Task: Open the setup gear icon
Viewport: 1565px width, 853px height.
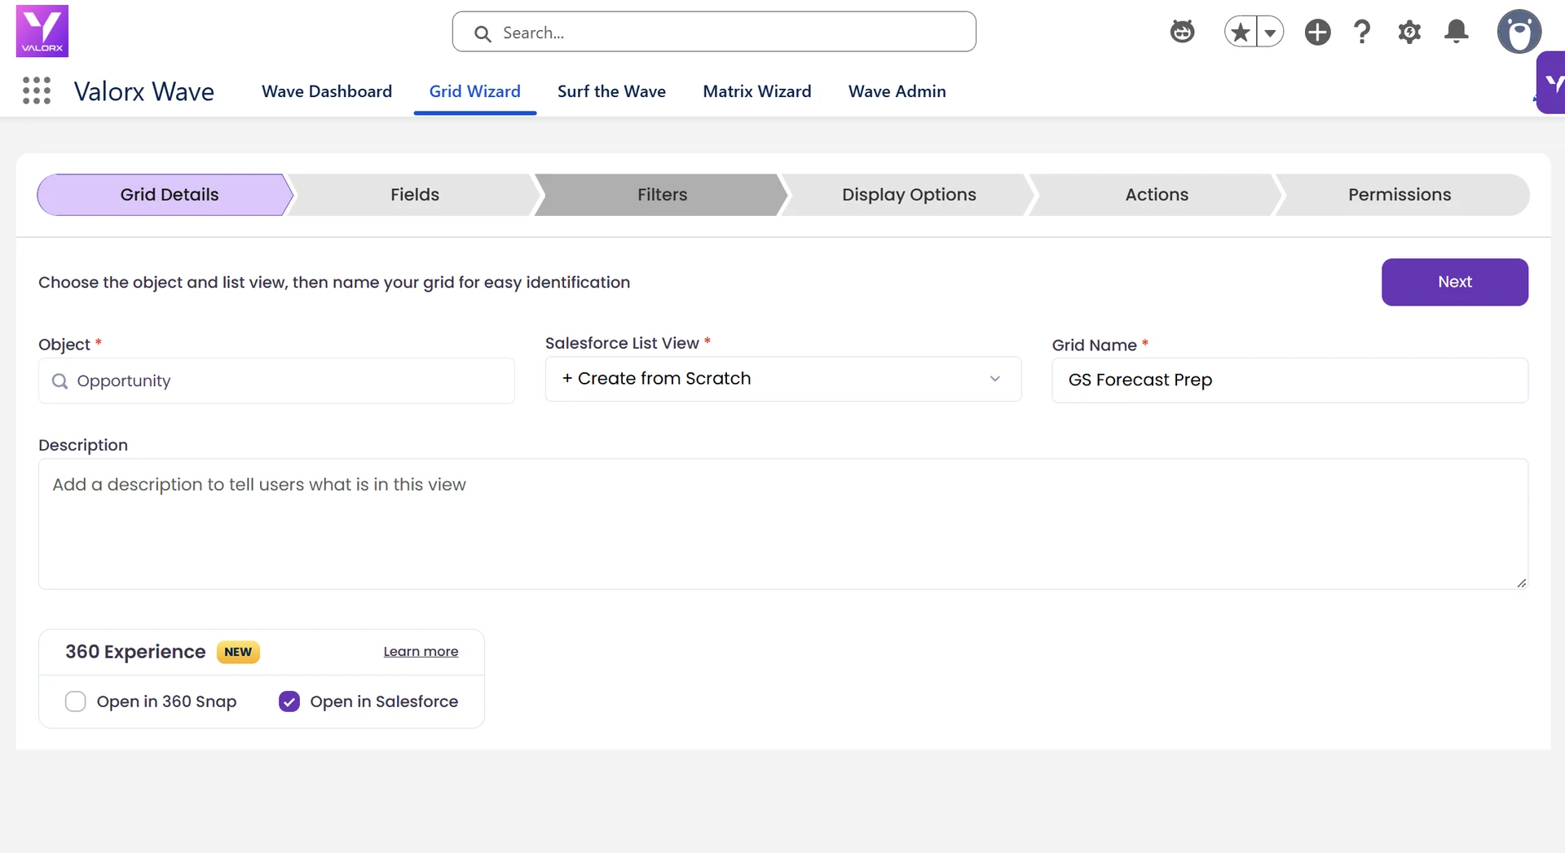Action: (x=1409, y=32)
